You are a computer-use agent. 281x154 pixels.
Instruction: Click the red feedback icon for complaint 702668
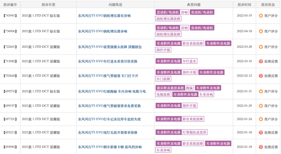261,76
